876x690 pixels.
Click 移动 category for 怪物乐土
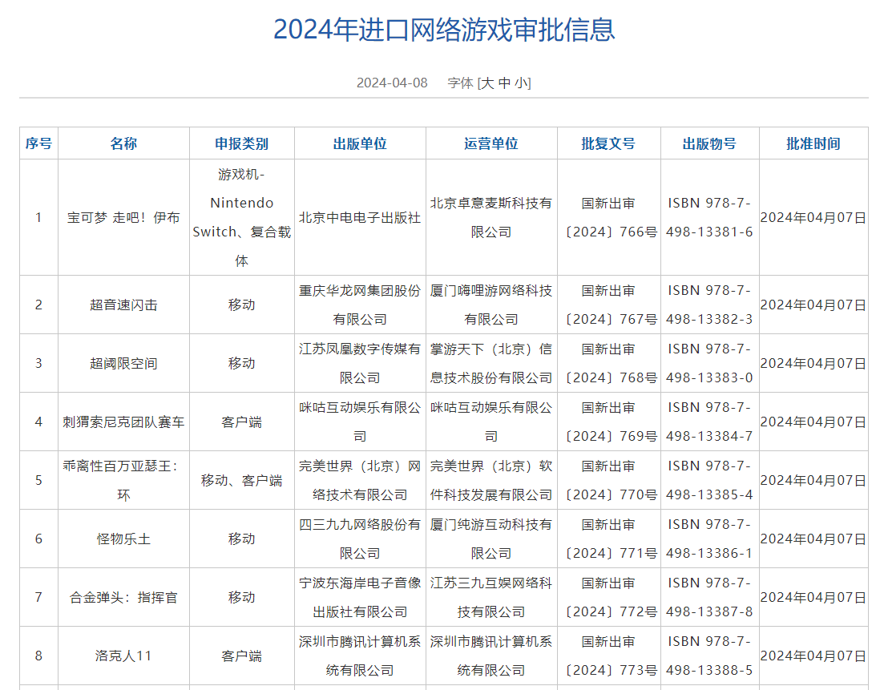point(241,539)
